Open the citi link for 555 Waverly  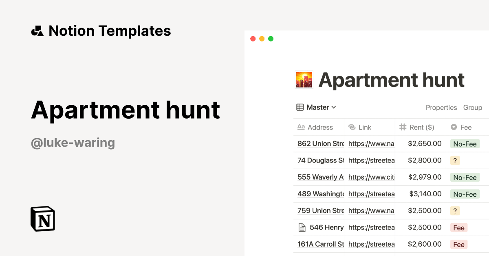tap(371, 177)
